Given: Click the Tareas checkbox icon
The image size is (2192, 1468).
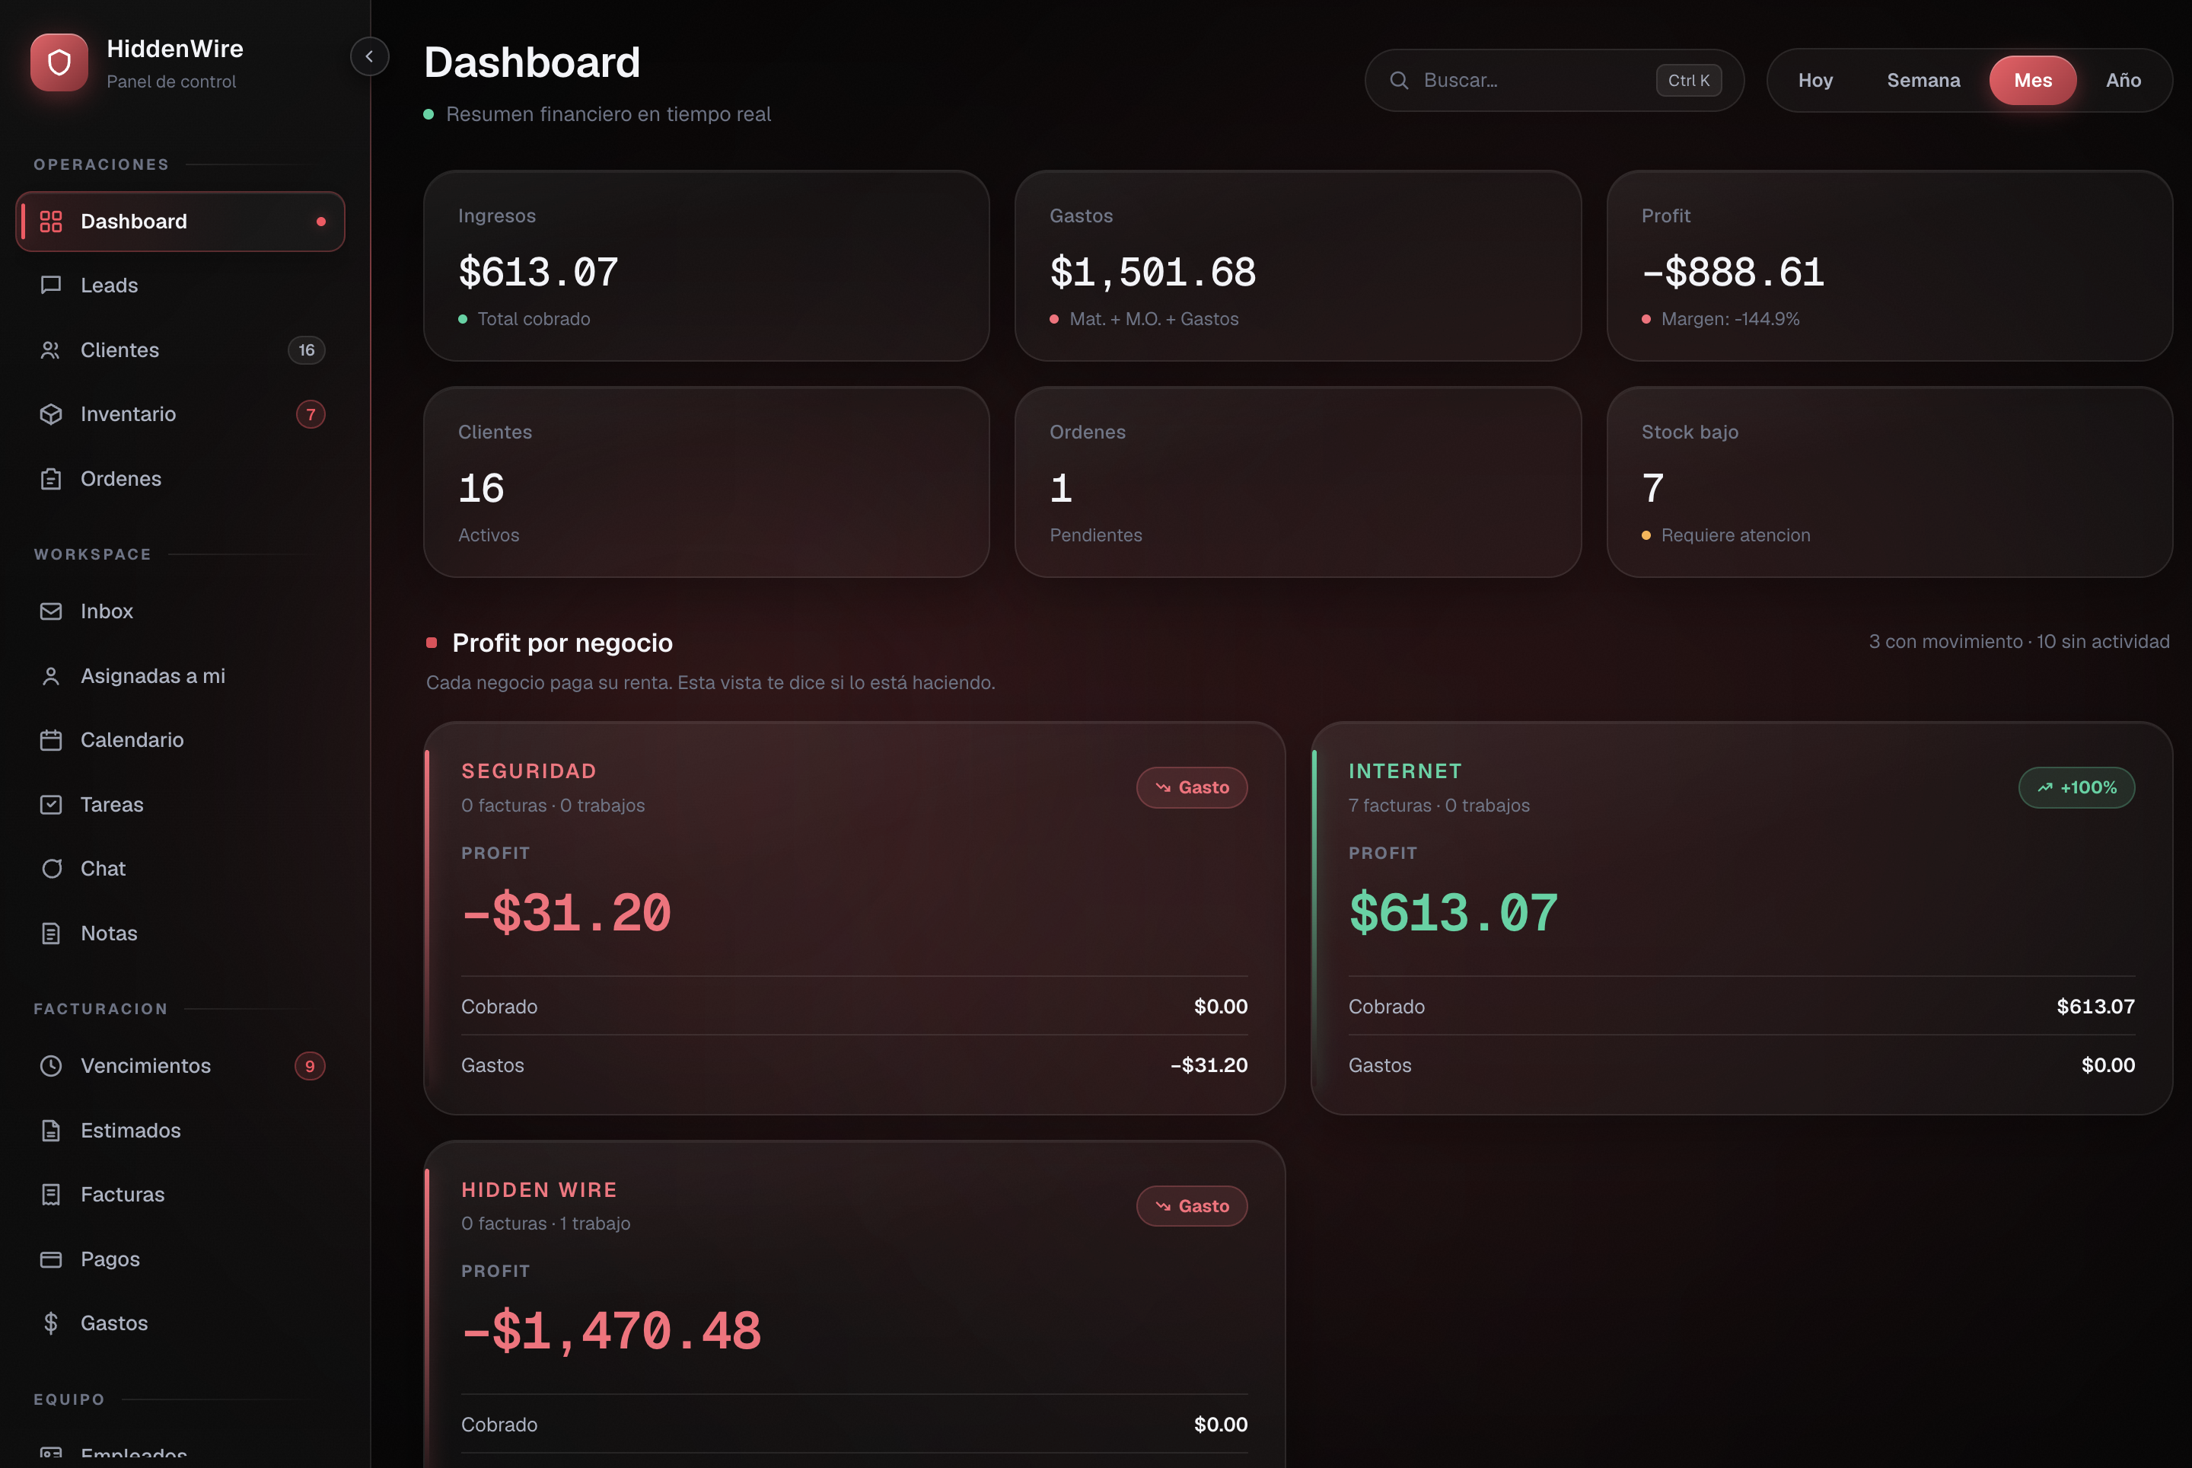Looking at the screenshot, I should point(50,804).
